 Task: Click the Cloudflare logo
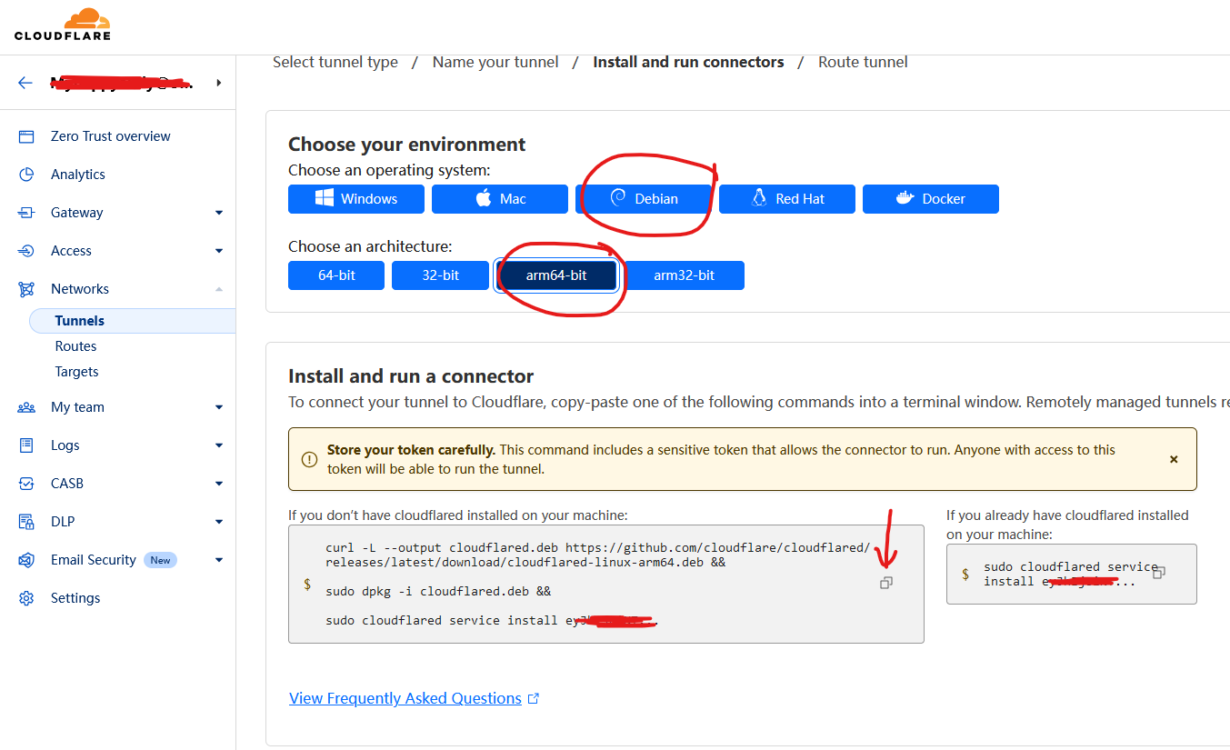[x=63, y=25]
